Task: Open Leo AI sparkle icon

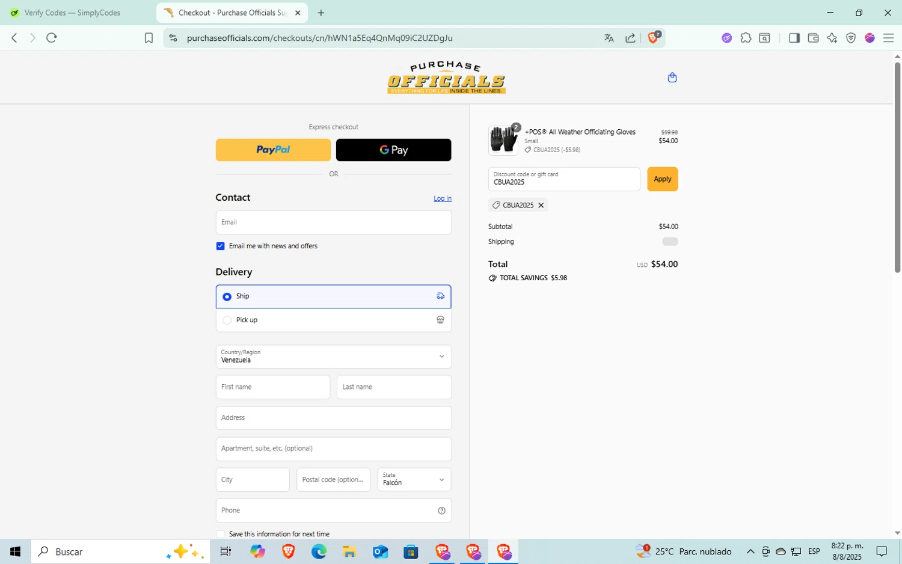Action: 832,38
